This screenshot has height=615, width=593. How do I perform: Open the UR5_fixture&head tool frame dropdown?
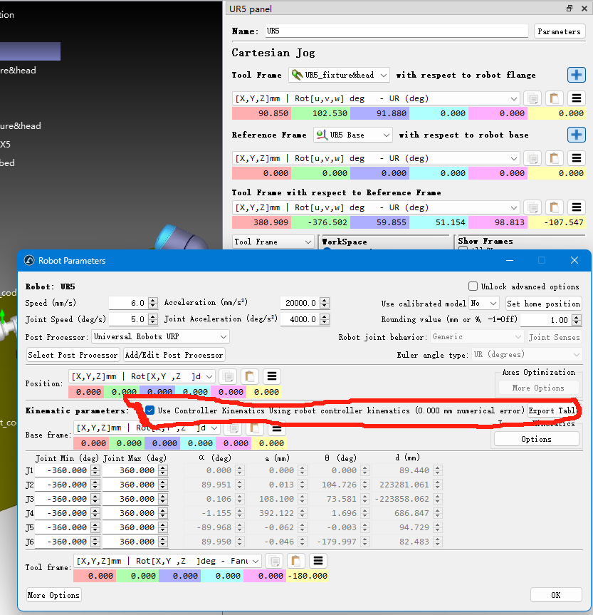click(x=339, y=75)
